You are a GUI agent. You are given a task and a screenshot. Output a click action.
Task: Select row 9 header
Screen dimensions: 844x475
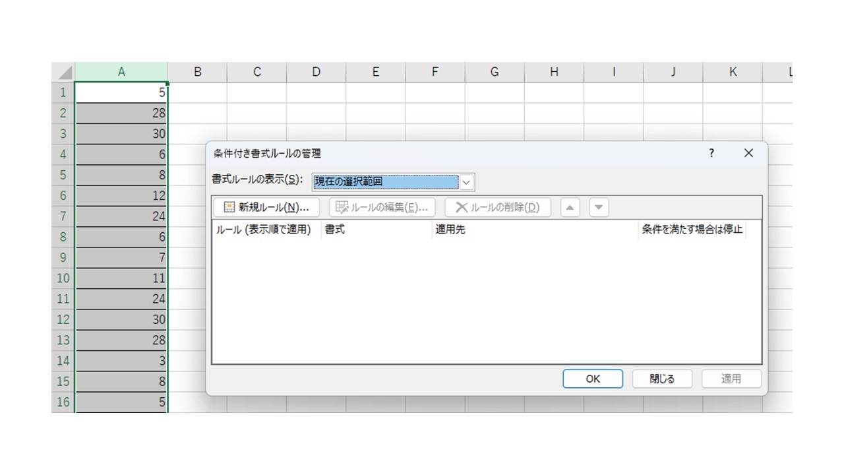(x=63, y=257)
